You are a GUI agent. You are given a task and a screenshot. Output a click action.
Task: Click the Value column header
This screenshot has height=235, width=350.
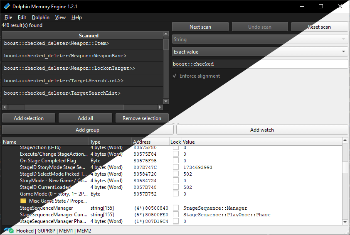262,142
